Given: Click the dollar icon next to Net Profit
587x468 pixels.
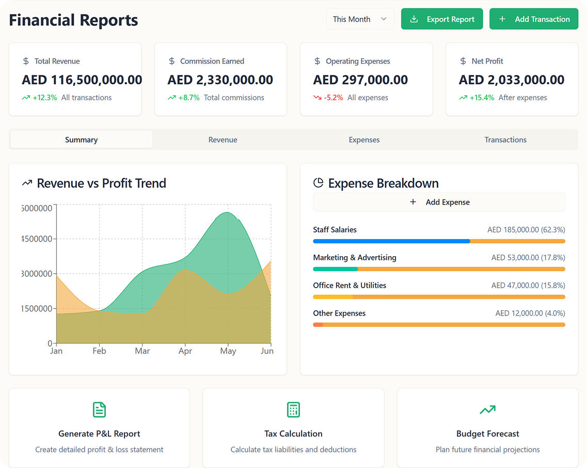Looking at the screenshot, I should [x=463, y=61].
